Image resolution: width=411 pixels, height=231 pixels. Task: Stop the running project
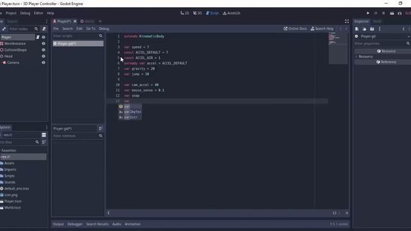pyautogui.click(x=383, y=13)
